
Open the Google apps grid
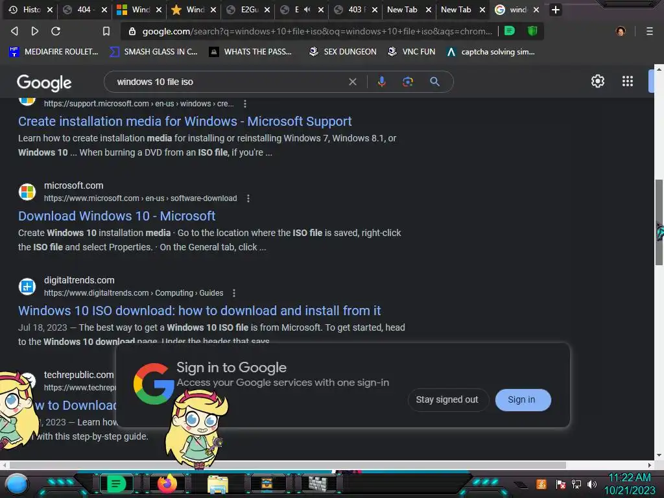tap(628, 81)
